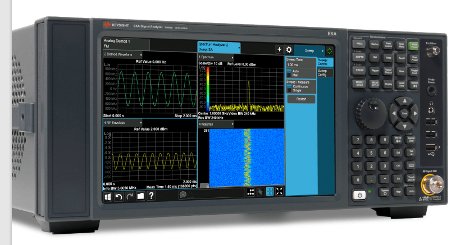The height and width of the screenshot is (245, 465).
Task: Push the number 7 keypad key
Action: (x=358, y=140)
